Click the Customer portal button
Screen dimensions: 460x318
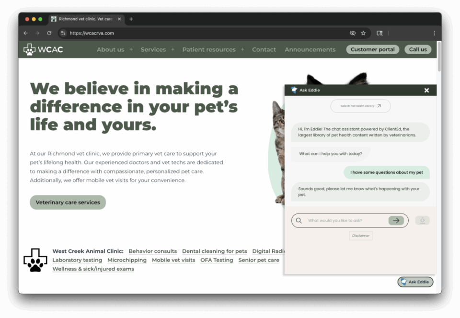point(372,49)
